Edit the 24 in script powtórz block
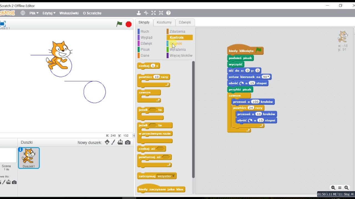Viewport: 355px width, 199px height. click(251, 108)
